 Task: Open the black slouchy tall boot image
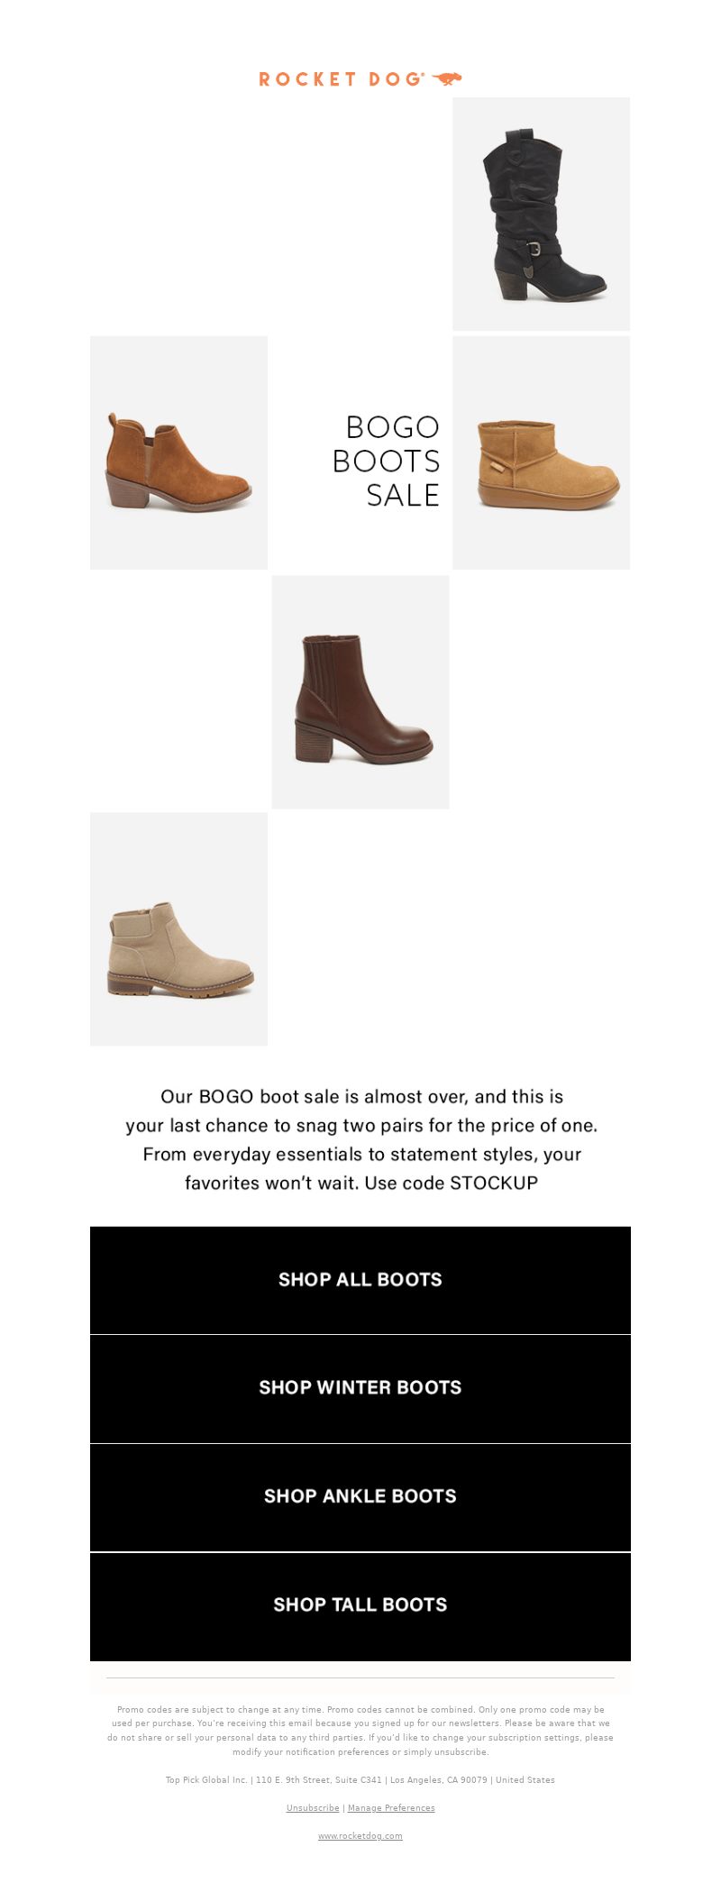541,214
